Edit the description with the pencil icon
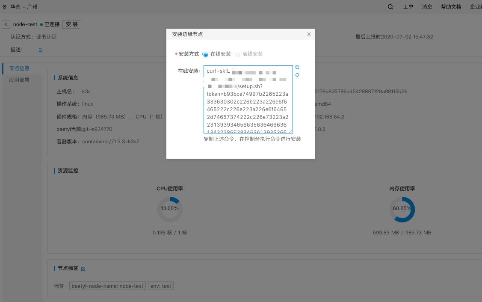 point(41,50)
